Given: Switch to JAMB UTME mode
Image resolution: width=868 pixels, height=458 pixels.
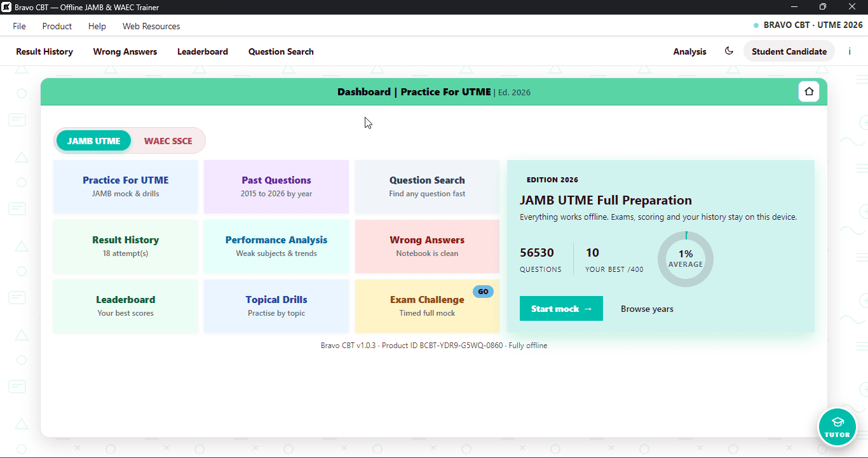Looking at the screenshot, I should tap(93, 141).
